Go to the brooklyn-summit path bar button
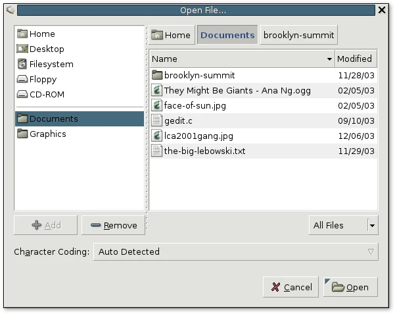Image resolution: width=395 pixels, height=314 pixels. (298, 35)
